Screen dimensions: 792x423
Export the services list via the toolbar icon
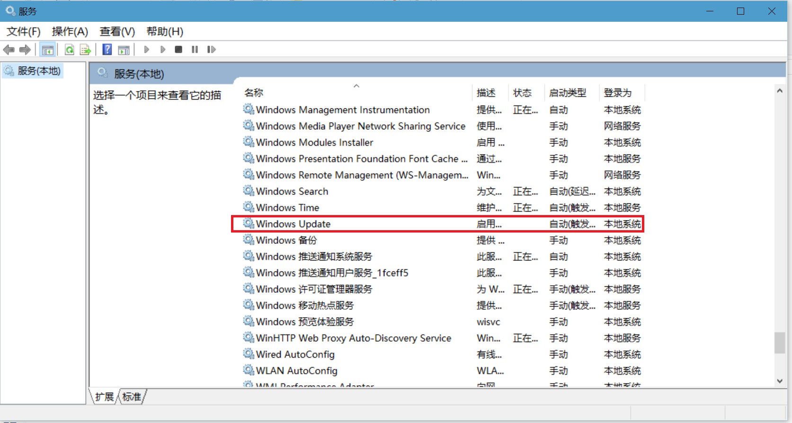point(85,49)
